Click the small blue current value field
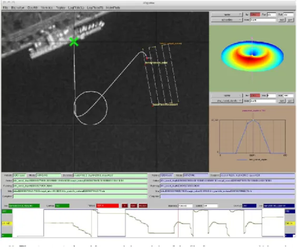Screen dimensions: 297x250 (x=249, y=206)
